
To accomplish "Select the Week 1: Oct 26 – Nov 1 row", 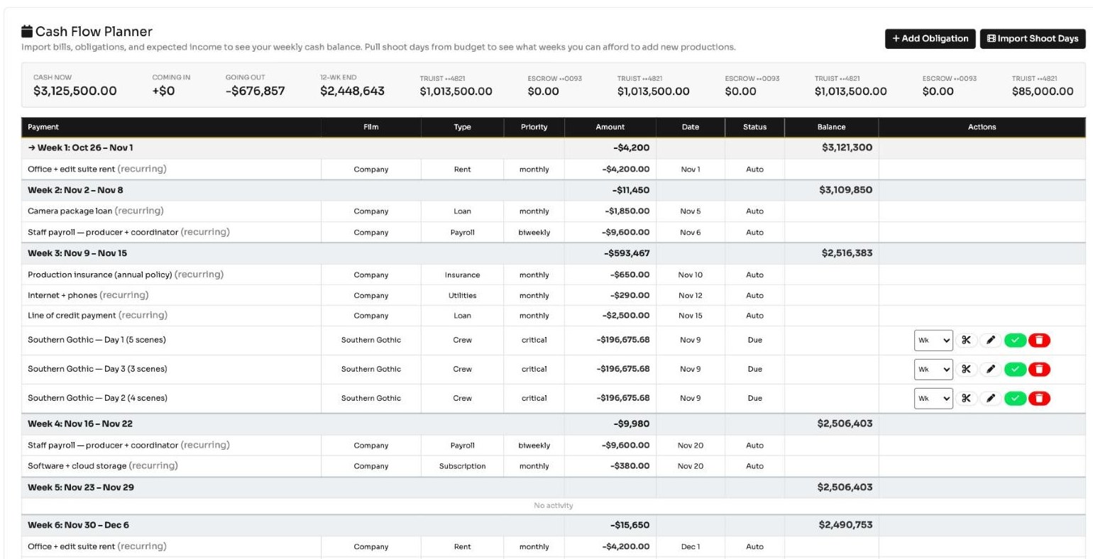I will click(x=554, y=148).
